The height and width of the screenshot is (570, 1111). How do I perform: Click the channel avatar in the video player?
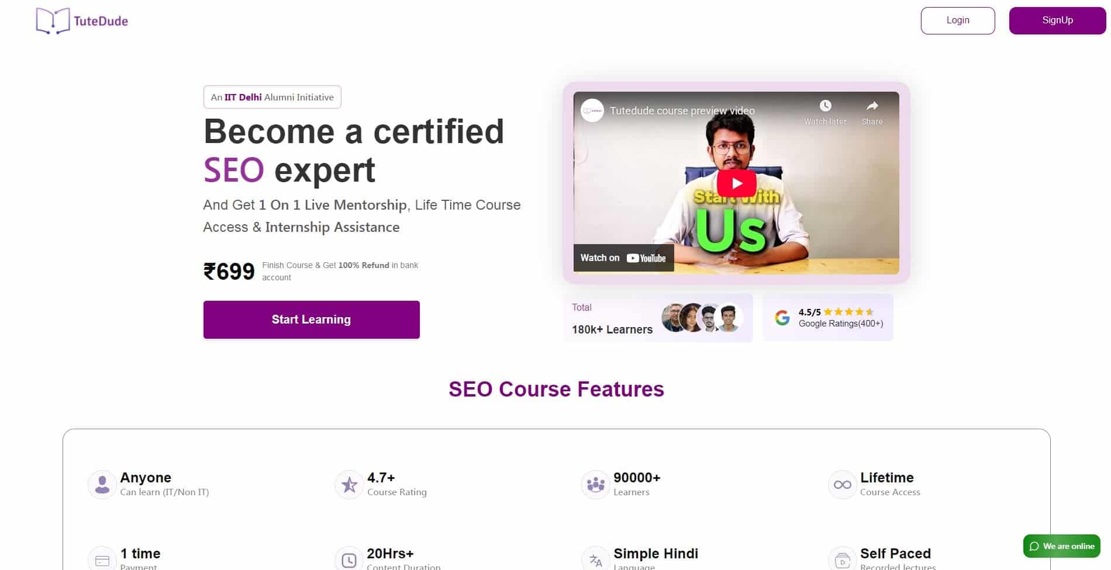592,110
